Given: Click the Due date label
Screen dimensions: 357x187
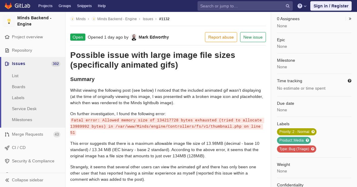Looking at the screenshot, I should pos(286,103).
